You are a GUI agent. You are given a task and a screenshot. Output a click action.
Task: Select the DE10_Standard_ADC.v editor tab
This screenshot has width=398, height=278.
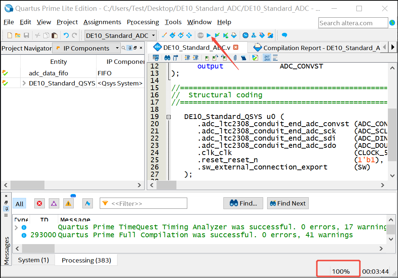pos(197,48)
